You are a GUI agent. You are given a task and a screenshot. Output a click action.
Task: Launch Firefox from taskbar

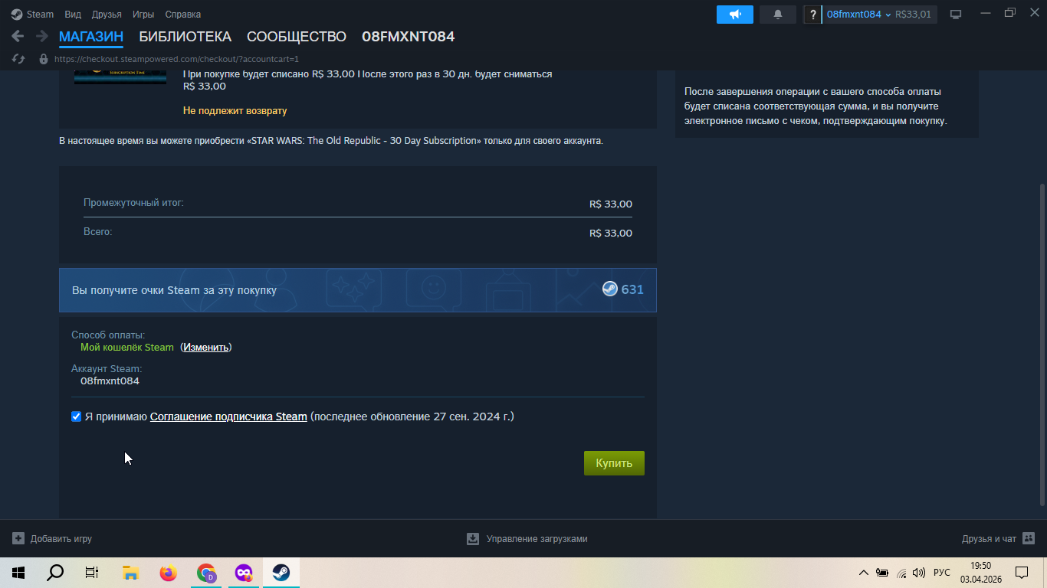pos(168,573)
